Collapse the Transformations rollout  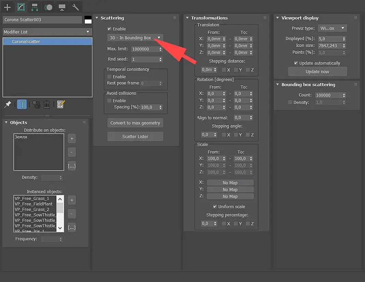click(187, 18)
